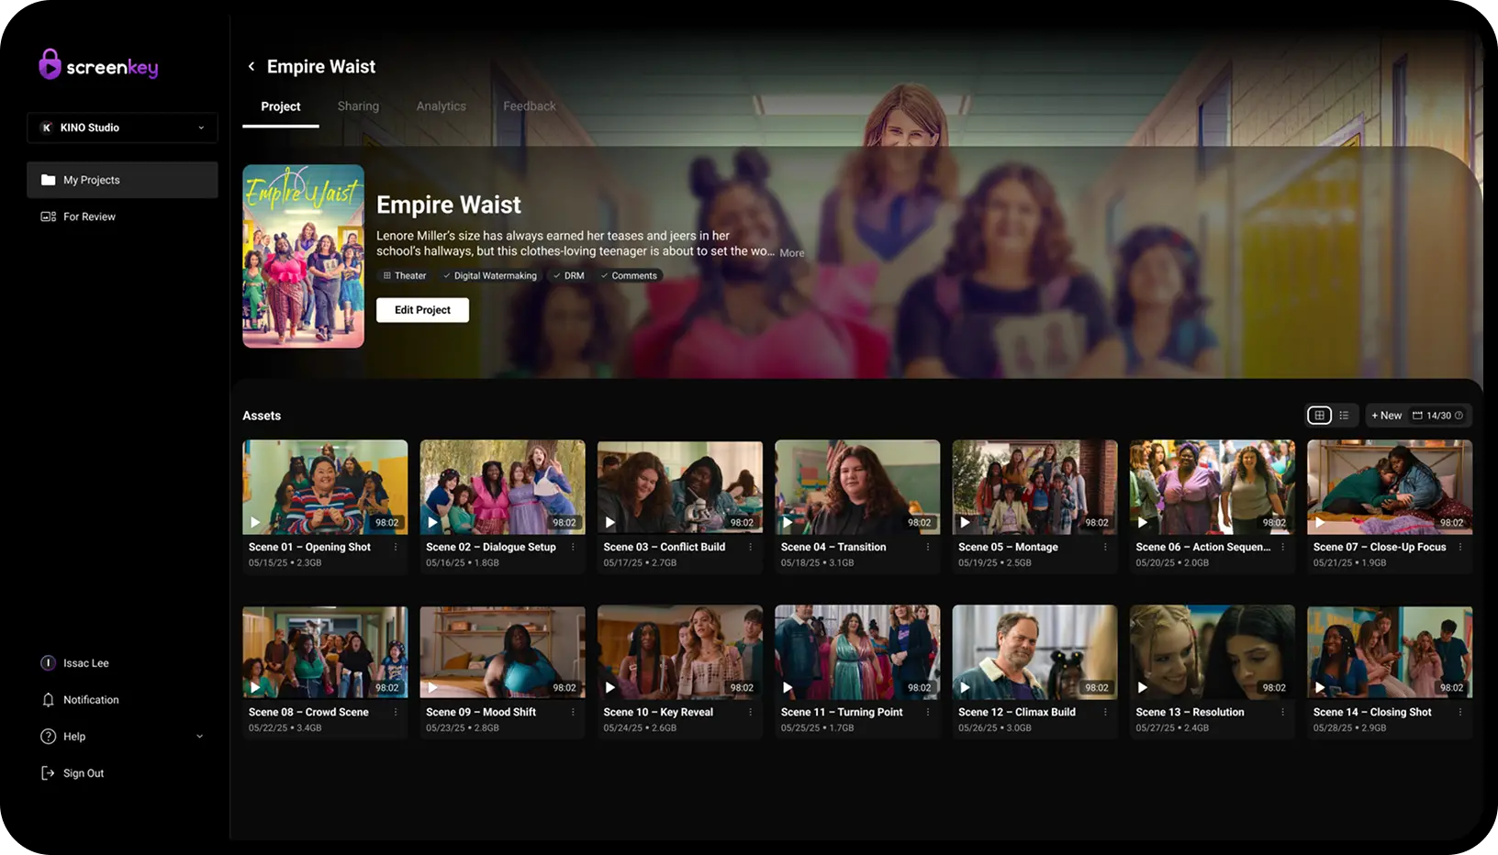Image resolution: width=1498 pixels, height=855 pixels.
Task: Click the Notification bell icon
Action: coord(49,700)
